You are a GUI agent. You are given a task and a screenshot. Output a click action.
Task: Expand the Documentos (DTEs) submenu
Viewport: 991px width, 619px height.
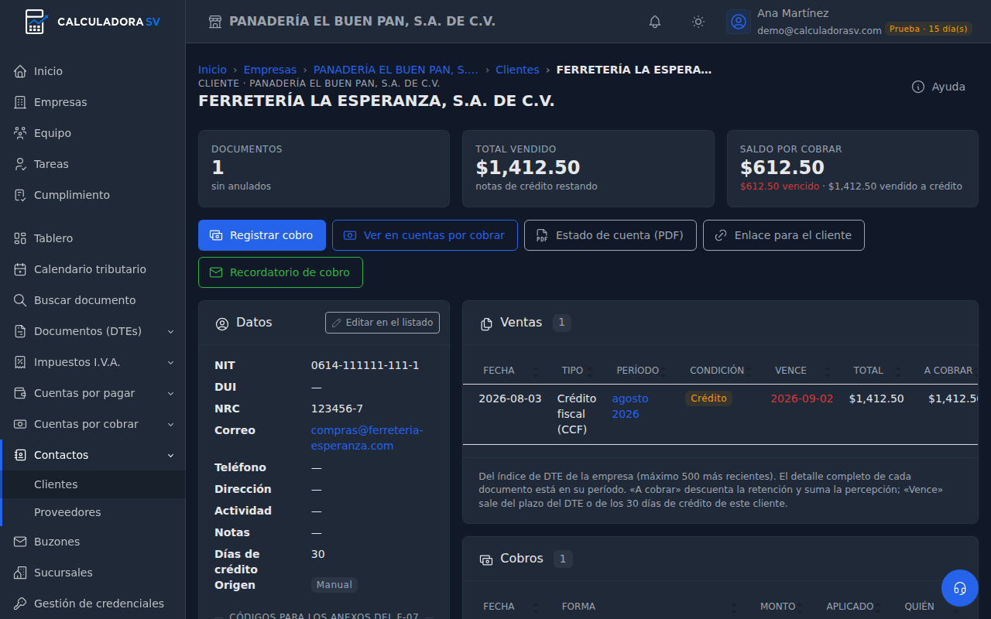[93, 331]
